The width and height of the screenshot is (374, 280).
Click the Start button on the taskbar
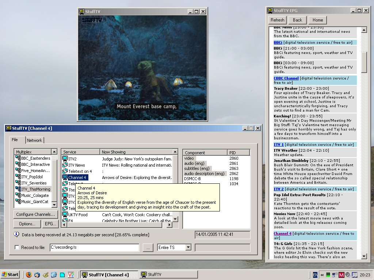[x=10, y=275]
